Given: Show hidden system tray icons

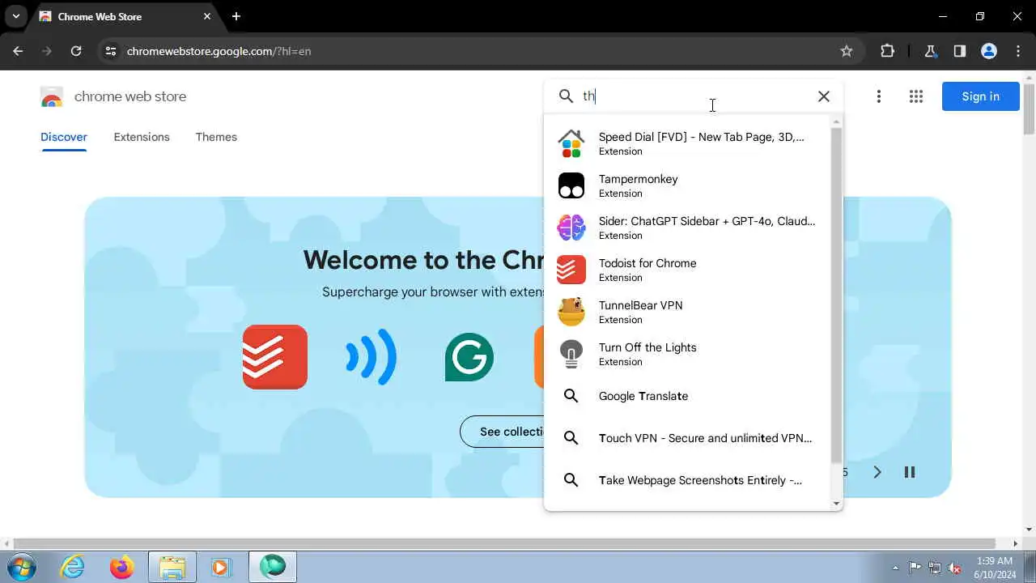Looking at the screenshot, I should 895,568.
